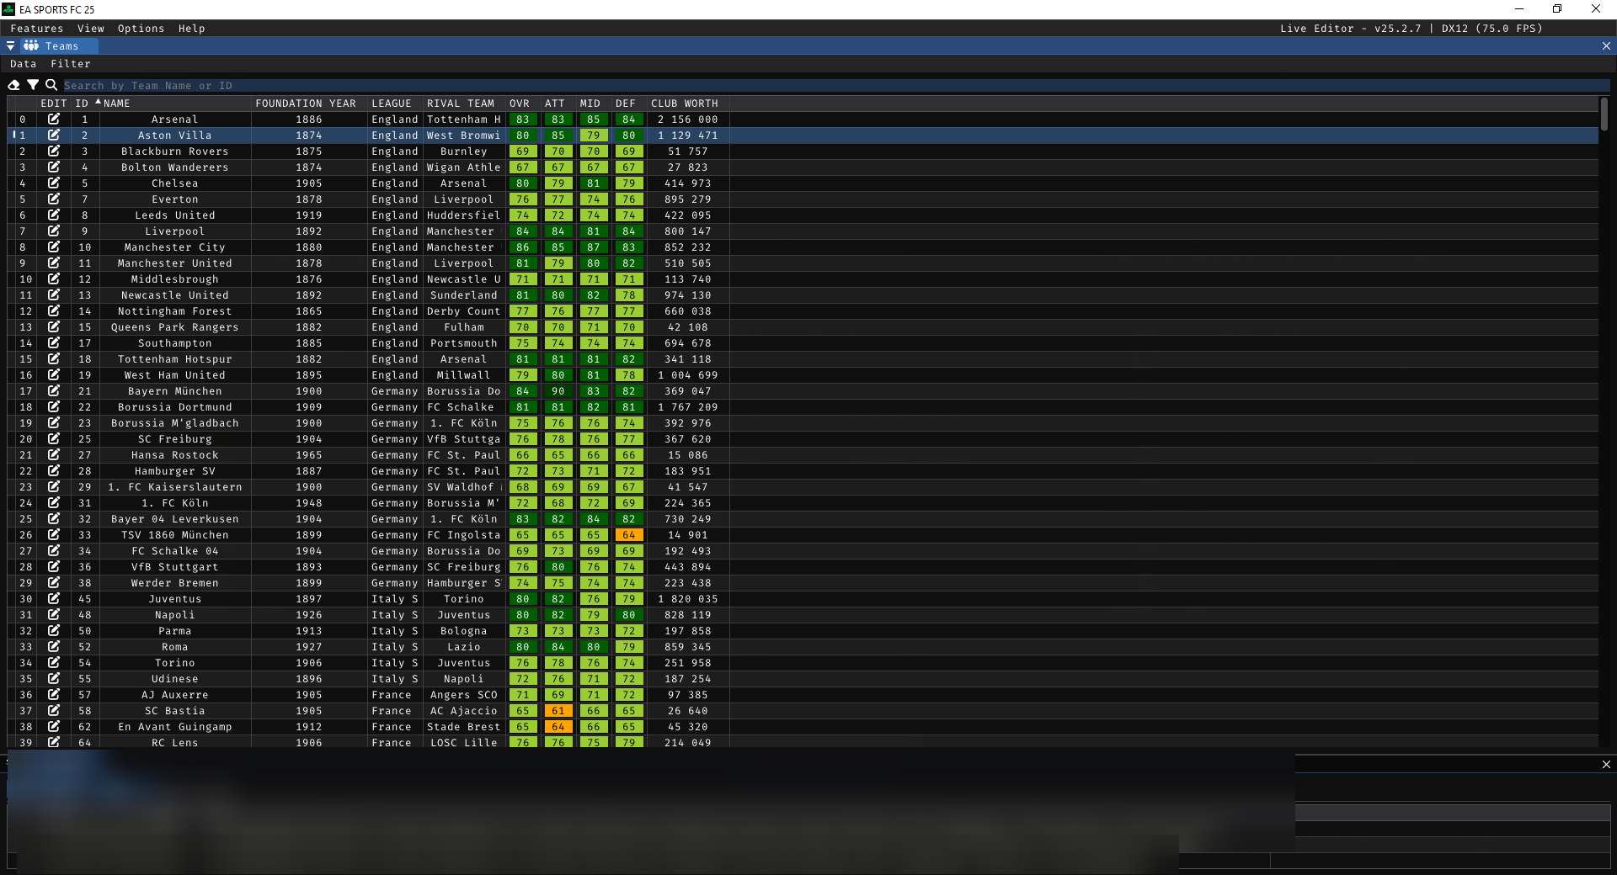The image size is (1617, 875).
Task: Click the funnel filter icon
Action: click(33, 85)
